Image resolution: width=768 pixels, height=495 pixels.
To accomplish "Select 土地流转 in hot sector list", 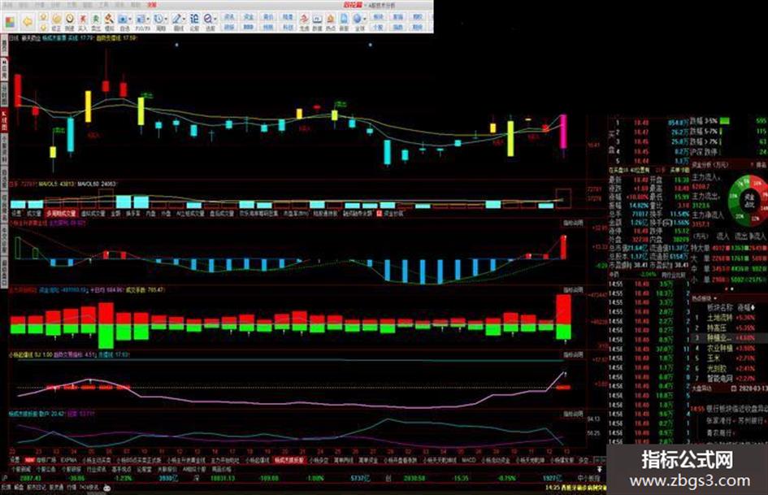I will pyautogui.click(x=719, y=318).
